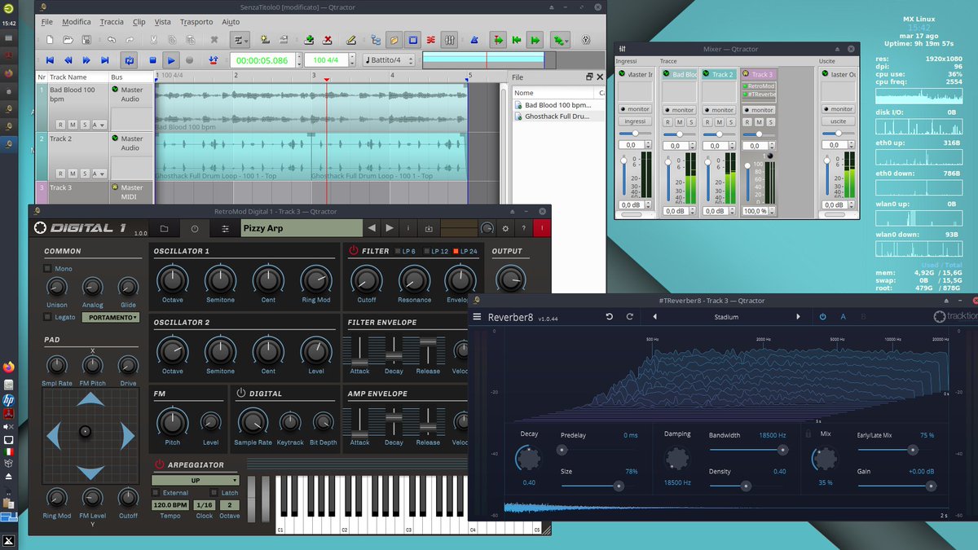Image resolution: width=978 pixels, height=550 pixels.
Task: Click the preset folder icon in Digital 1
Action: coord(165,228)
